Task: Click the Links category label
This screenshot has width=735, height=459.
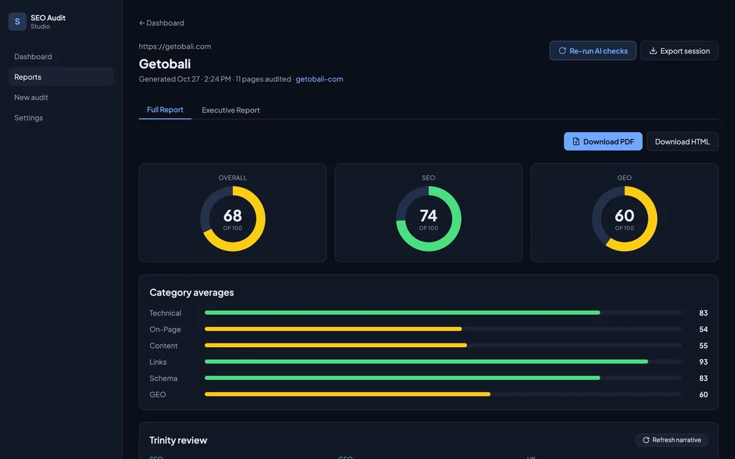Action: coord(158,362)
